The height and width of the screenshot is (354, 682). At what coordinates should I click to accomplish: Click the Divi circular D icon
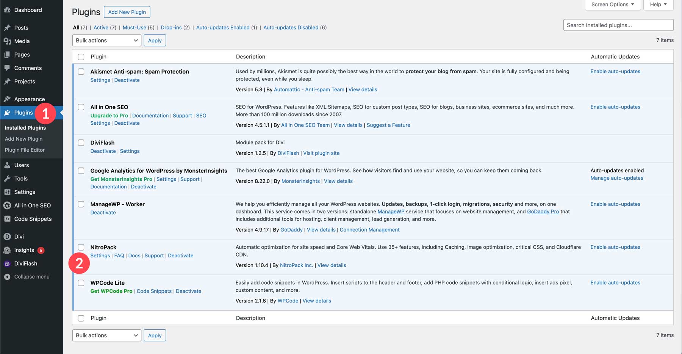7,237
